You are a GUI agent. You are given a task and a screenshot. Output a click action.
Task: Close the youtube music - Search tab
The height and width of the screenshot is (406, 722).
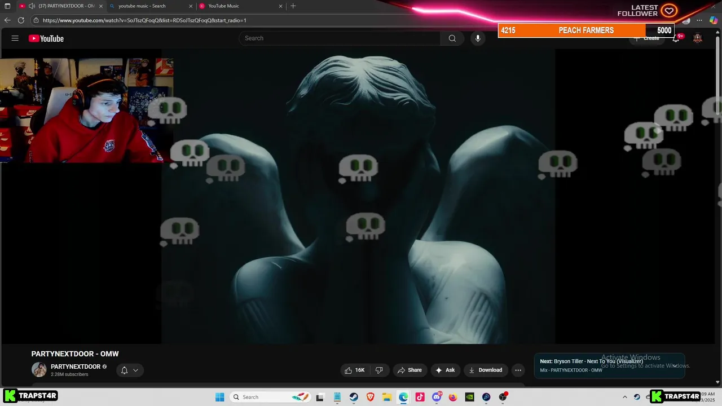tap(191, 6)
